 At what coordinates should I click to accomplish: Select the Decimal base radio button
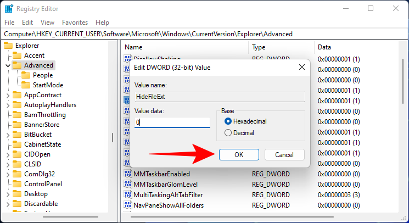(228, 133)
